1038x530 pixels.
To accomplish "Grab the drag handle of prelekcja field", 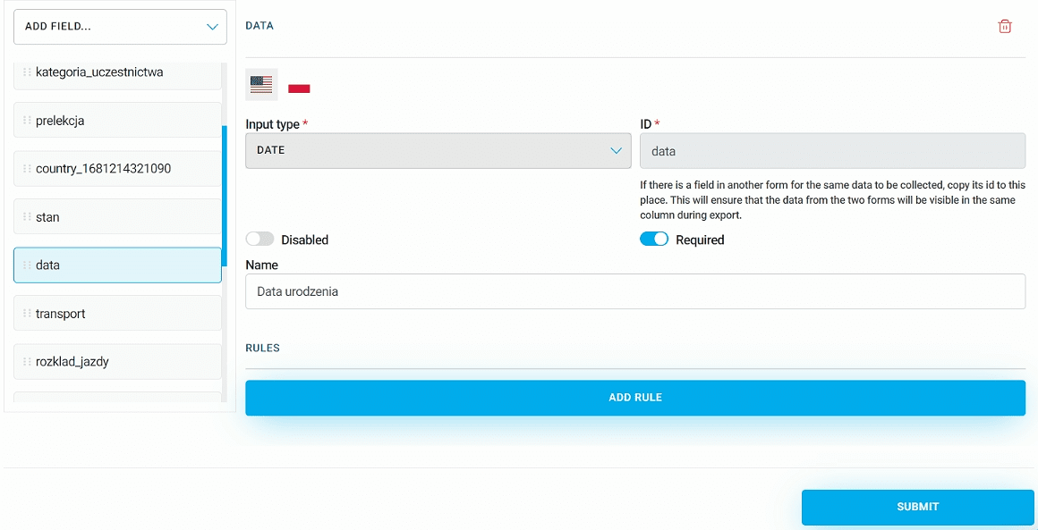I will click(27, 121).
